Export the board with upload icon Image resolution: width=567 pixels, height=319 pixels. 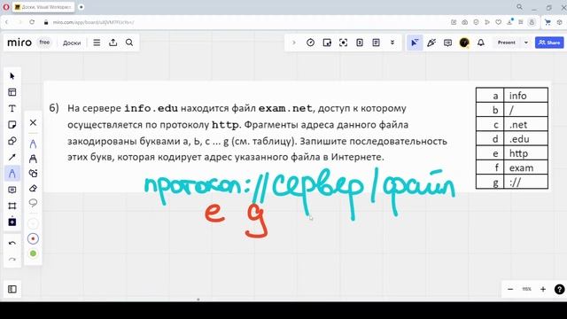(113, 43)
